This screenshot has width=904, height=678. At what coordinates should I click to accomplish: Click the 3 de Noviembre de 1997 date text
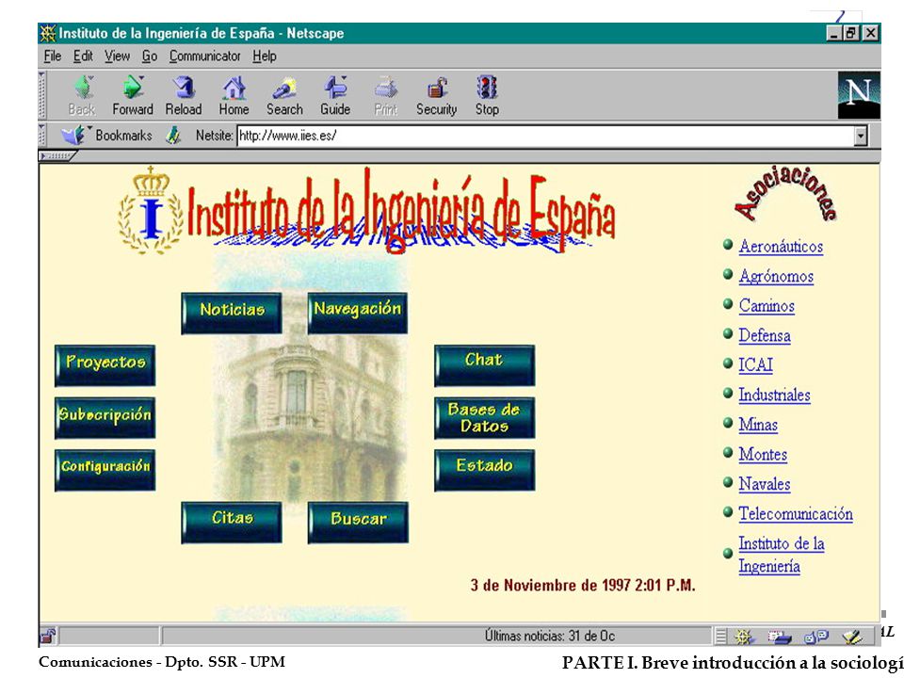coord(583,585)
